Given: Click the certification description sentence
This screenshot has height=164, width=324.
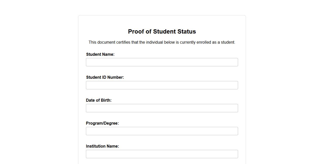Looking at the screenshot, I should click(162, 42).
